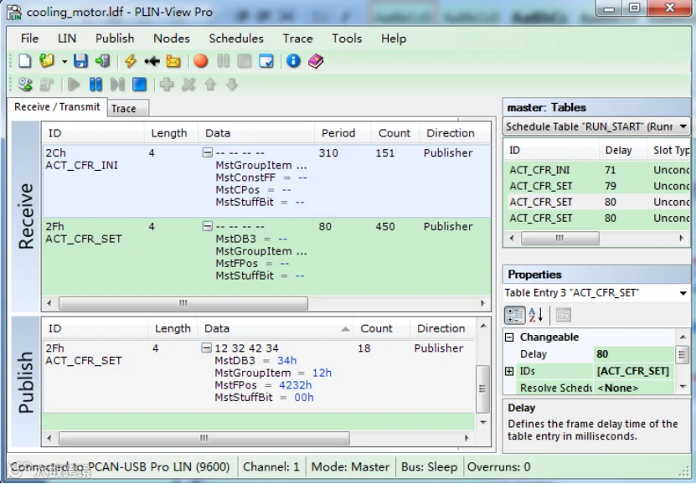Collapse the Publish 2Fh frame data
The height and width of the screenshot is (484, 696).
[206, 348]
